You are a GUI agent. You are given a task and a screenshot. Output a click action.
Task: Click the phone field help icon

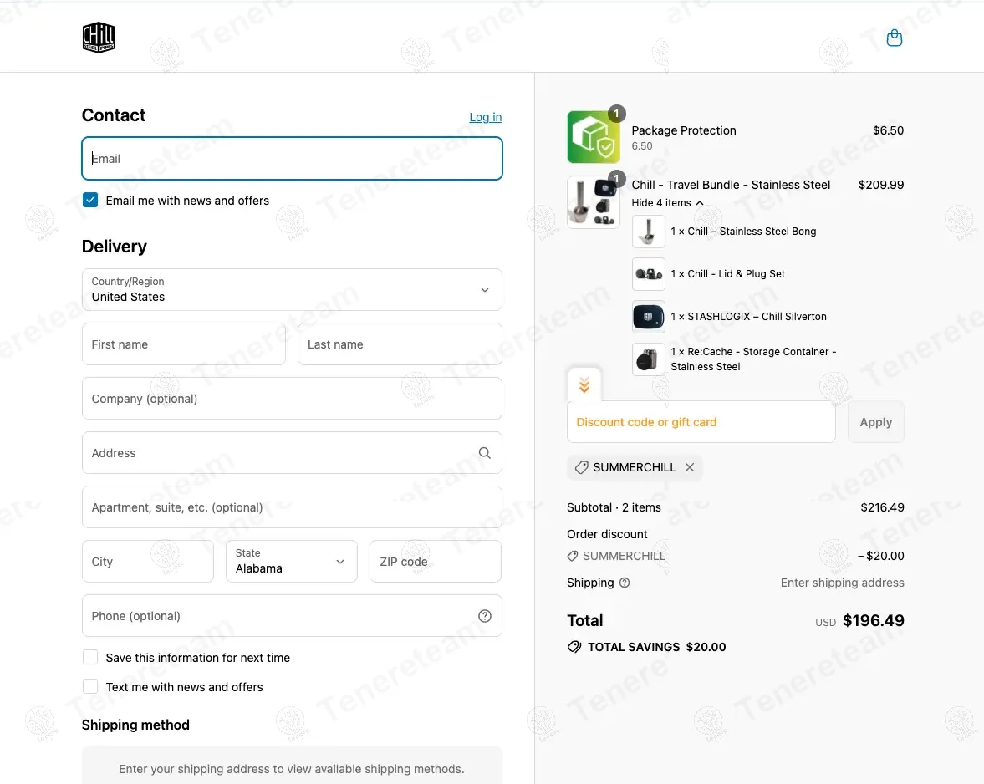click(484, 616)
